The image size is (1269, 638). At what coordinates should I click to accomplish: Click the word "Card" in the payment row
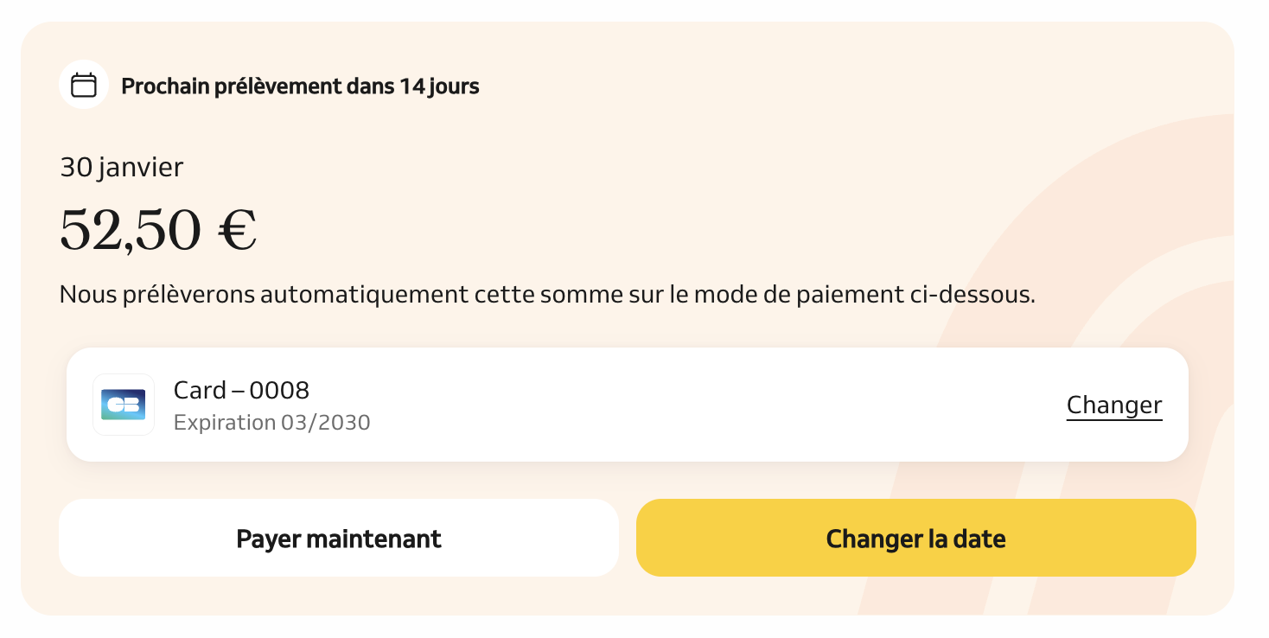tap(200, 391)
